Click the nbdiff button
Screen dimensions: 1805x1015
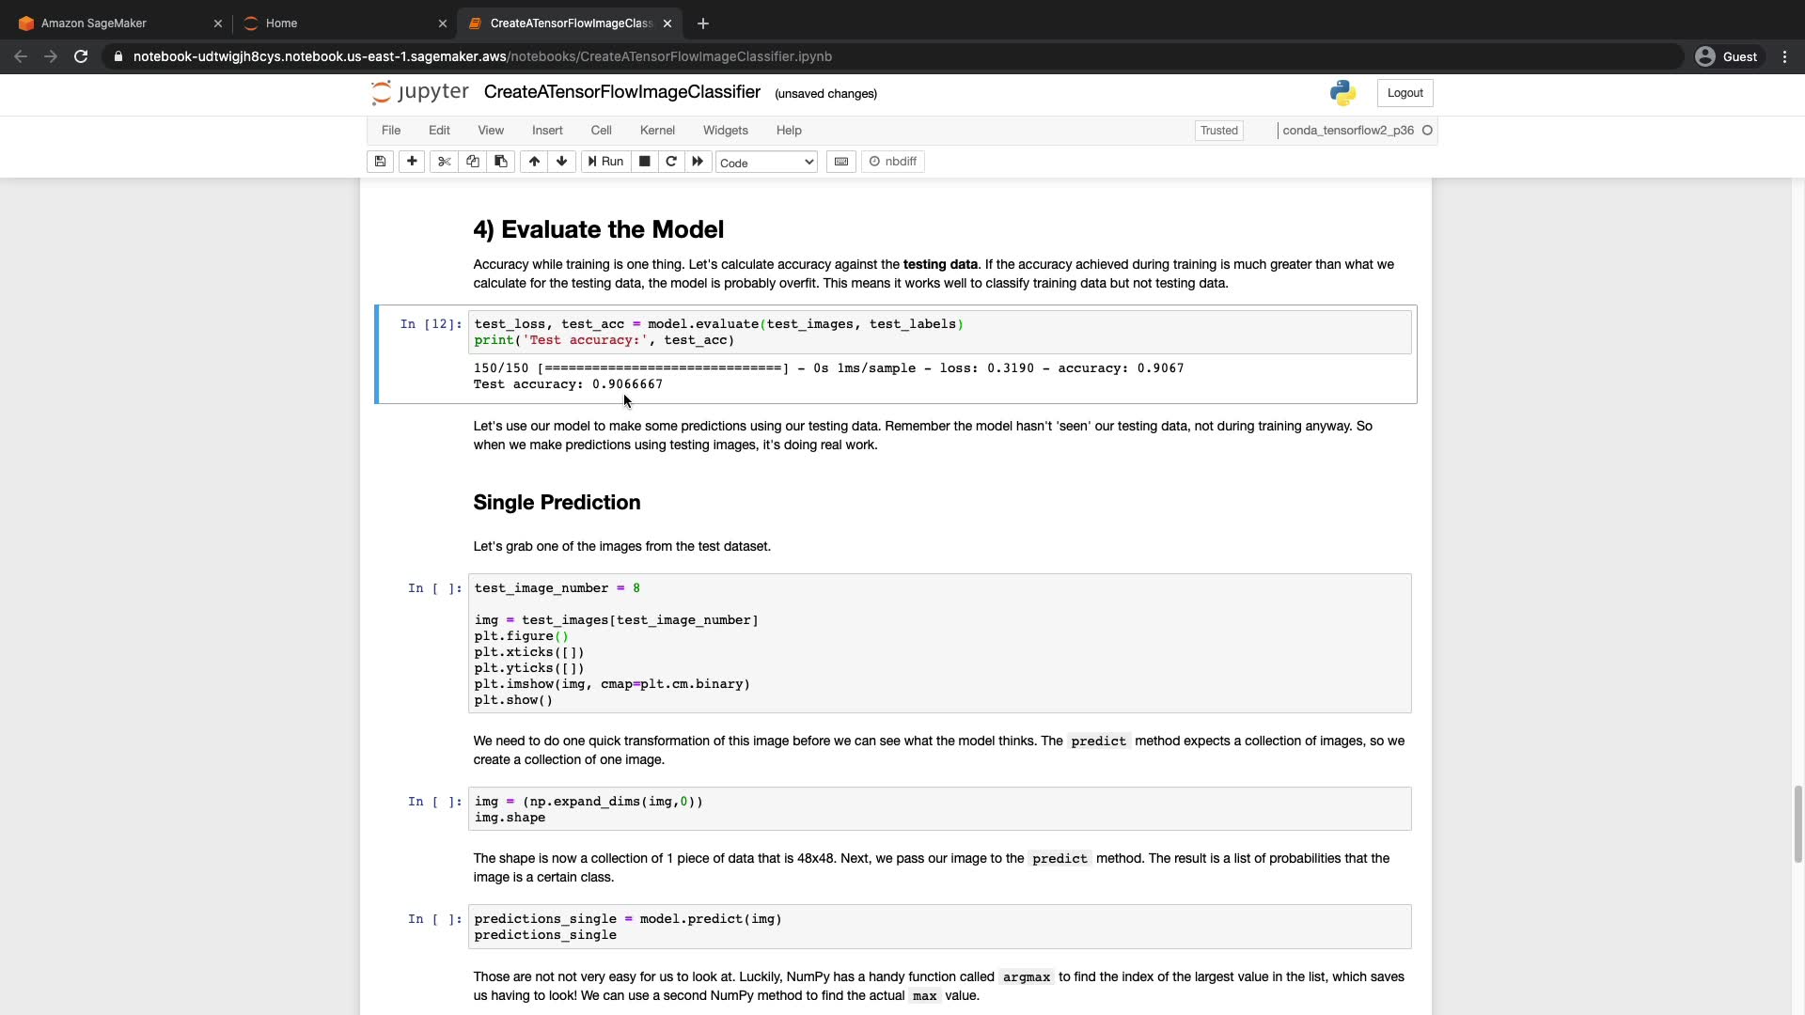click(x=893, y=162)
